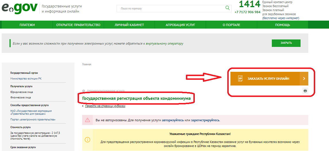Image resolution: width=329 pixels, height=151 pixels.
Task: Click the (бесплатно через интернет) link
Action: pos(281,18)
